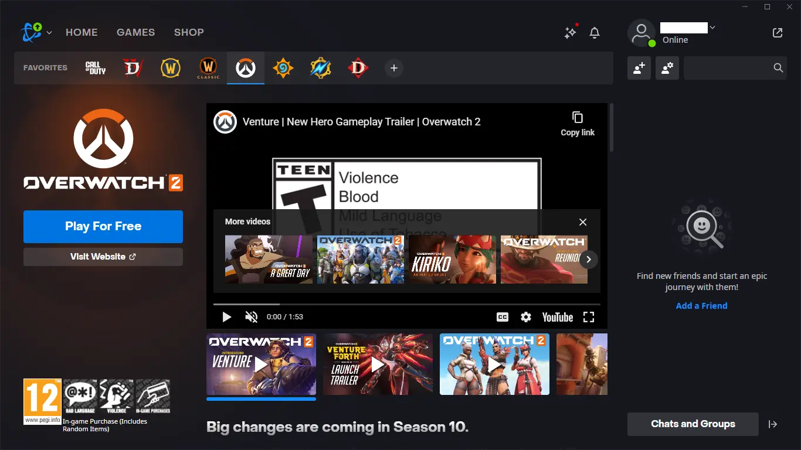The image size is (801, 450).
Task: Select the Diablo Immortal favorites icon
Action: 358,68
